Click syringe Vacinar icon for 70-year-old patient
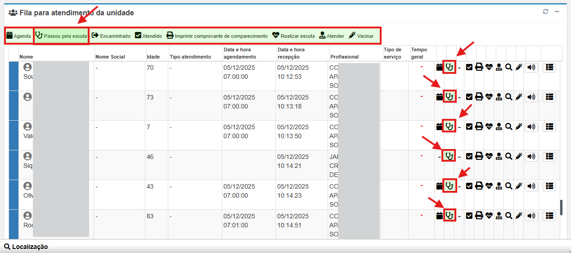 click(x=518, y=67)
